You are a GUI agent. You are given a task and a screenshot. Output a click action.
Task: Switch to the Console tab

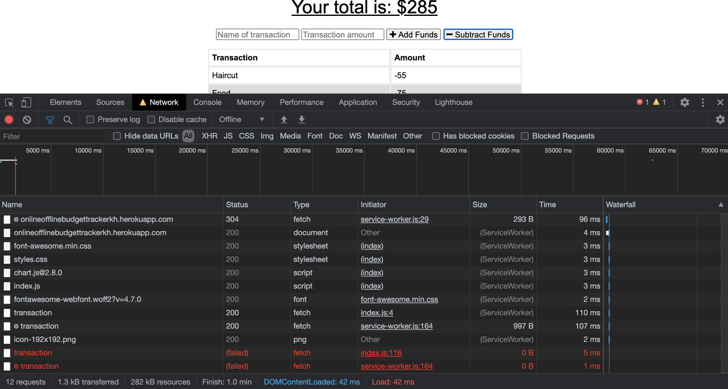click(207, 102)
